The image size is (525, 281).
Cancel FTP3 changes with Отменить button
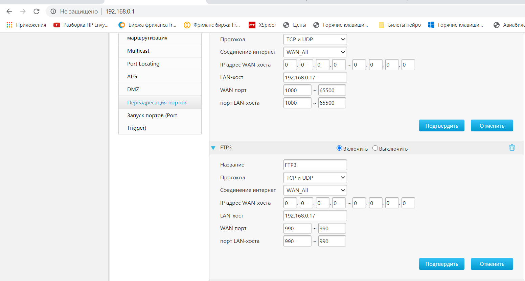point(492,264)
